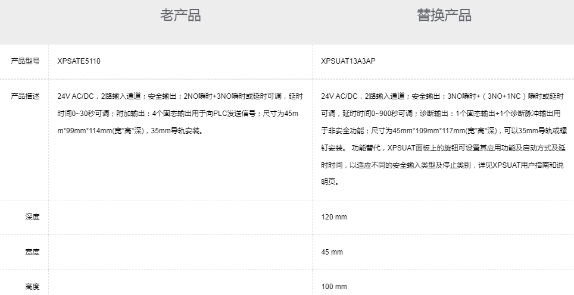Click the 替换产品 column header
The width and height of the screenshot is (574, 295).
[444, 15]
